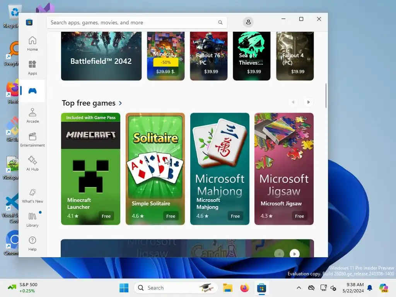Click the taskbar Search box

pyautogui.click(x=176, y=288)
